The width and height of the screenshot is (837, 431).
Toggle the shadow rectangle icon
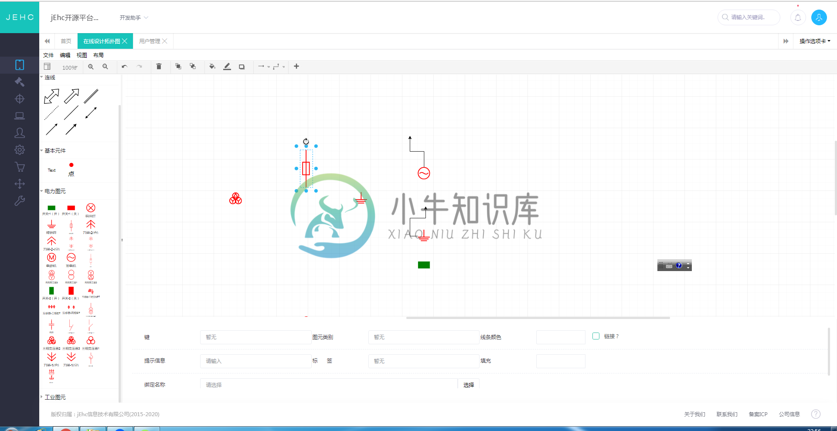242,67
